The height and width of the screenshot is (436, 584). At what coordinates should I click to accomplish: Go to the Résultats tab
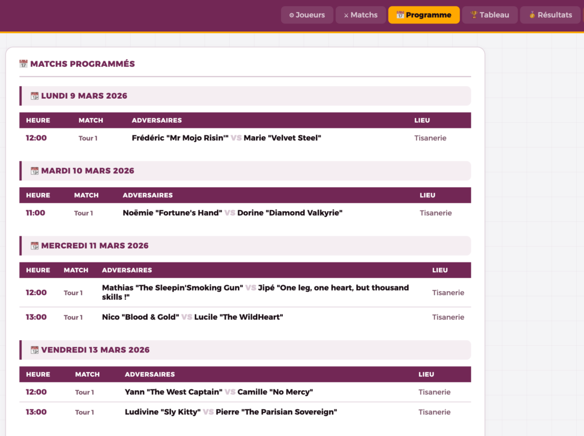pos(550,15)
